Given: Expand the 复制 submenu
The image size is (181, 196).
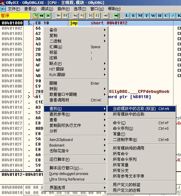Looking at the screenshot, I should [x=76, y=36].
